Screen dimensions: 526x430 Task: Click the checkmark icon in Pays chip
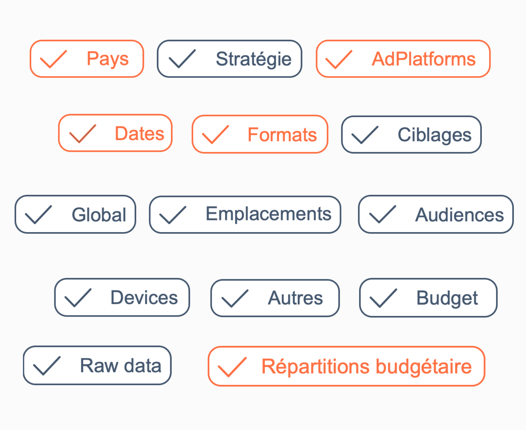pyautogui.click(x=53, y=59)
